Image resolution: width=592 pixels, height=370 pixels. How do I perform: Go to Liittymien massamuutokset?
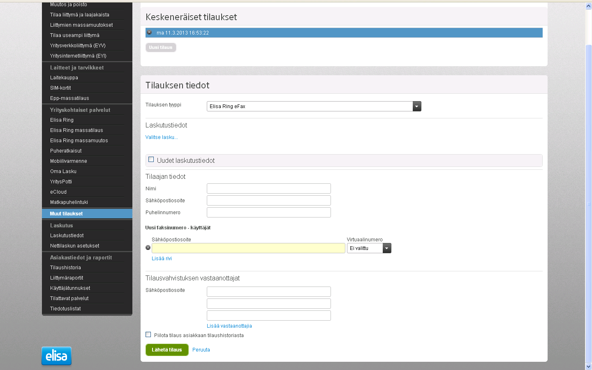81,25
